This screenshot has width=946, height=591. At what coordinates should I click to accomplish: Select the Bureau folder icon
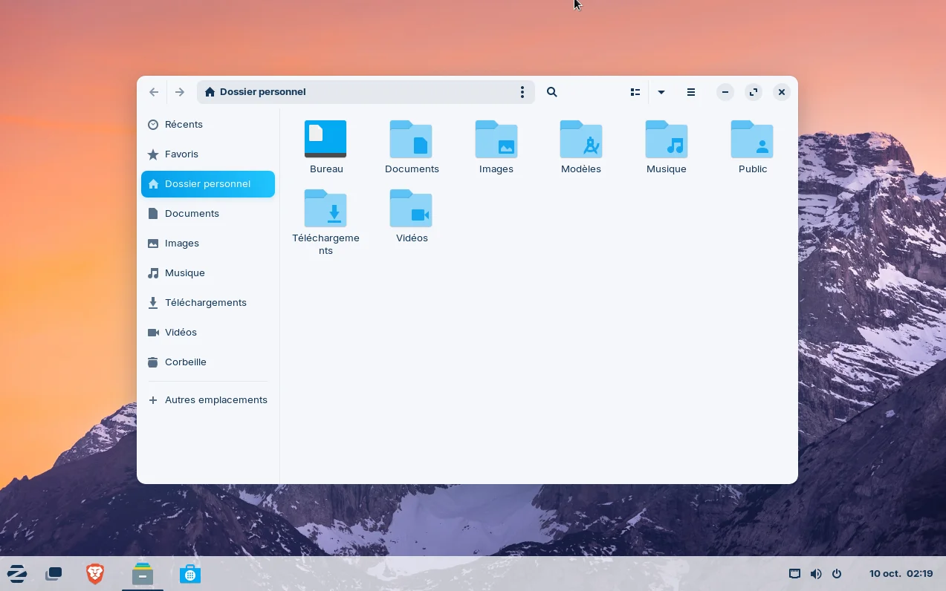(x=325, y=139)
